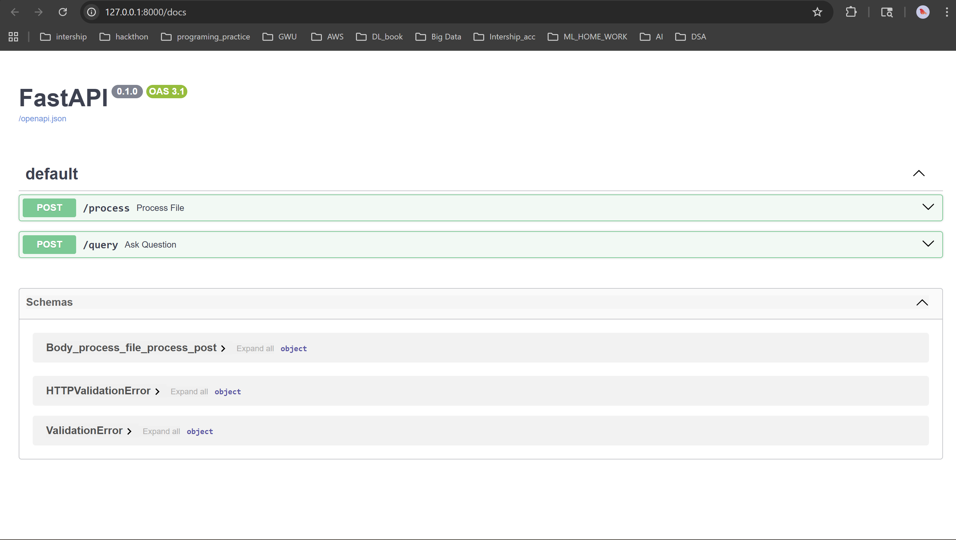956x540 pixels.
Task: Open the ML_HOME_WORK bookmarks folder
Action: 587,36
